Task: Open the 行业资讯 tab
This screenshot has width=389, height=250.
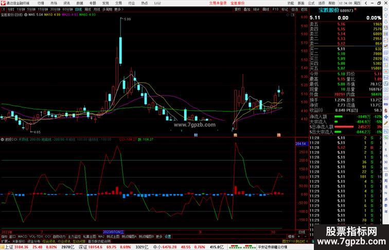Action: pyautogui.click(x=64, y=241)
